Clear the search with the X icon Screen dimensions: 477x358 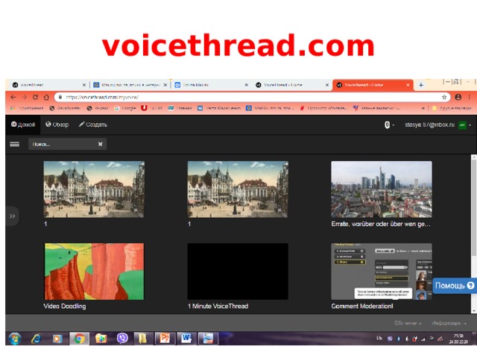(x=101, y=144)
